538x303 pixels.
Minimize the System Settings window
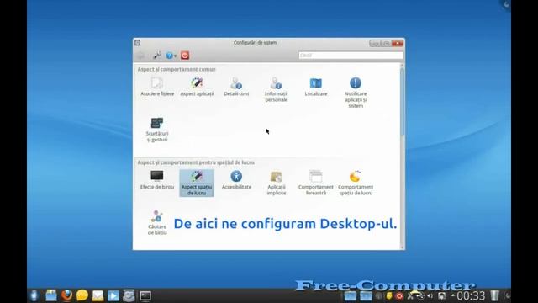click(375, 43)
